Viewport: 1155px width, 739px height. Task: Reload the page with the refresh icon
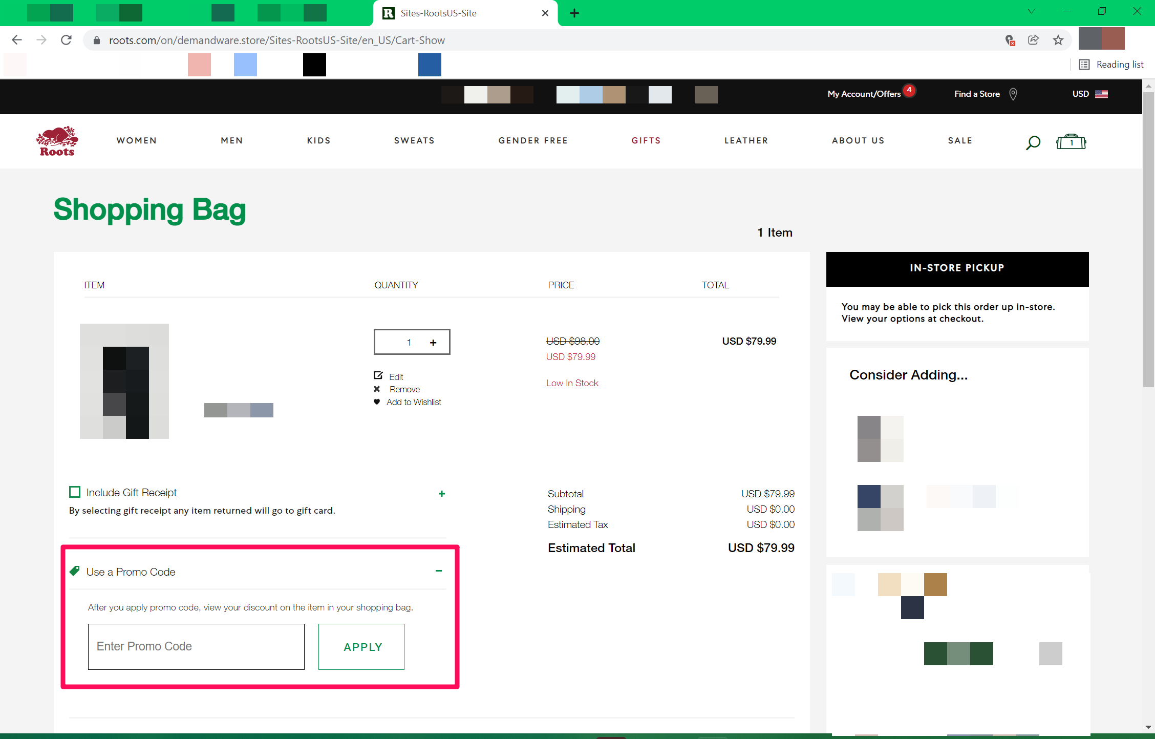click(66, 40)
